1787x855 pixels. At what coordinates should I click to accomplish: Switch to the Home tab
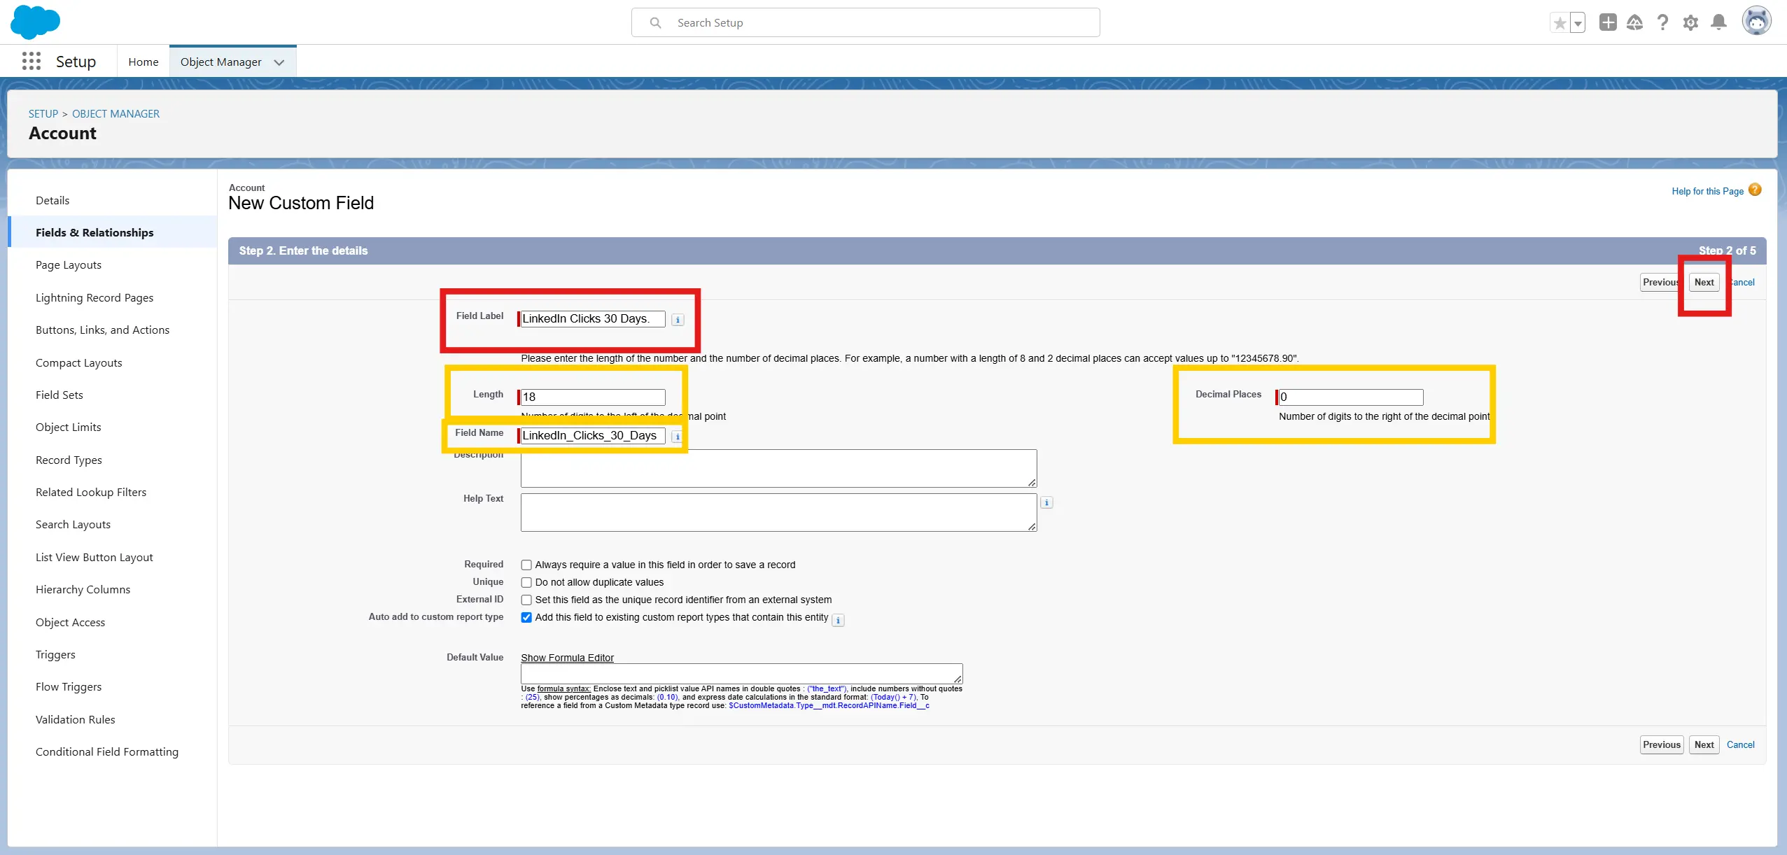click(143, 62)
